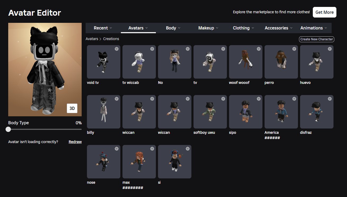Click Creations in the breadcrumb

[x=111, y=39]
